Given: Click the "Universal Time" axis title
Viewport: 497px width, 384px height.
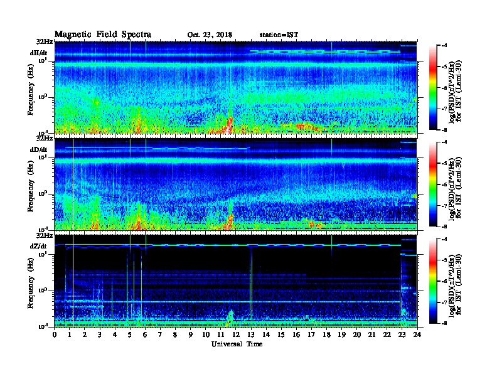Looking at the screenshot, I should click(237, 344).
